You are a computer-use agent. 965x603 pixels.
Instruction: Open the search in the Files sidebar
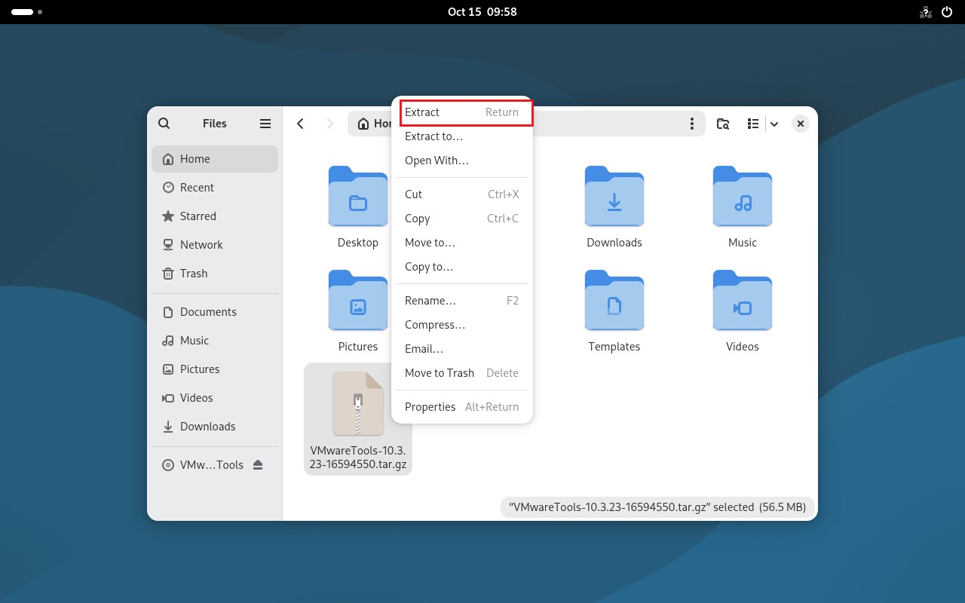[164, 123]
